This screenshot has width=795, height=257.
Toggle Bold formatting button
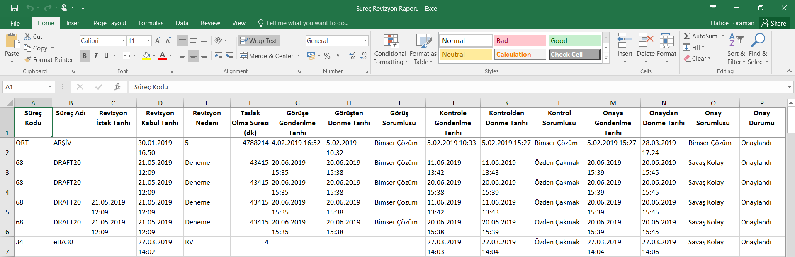(85, 56)
